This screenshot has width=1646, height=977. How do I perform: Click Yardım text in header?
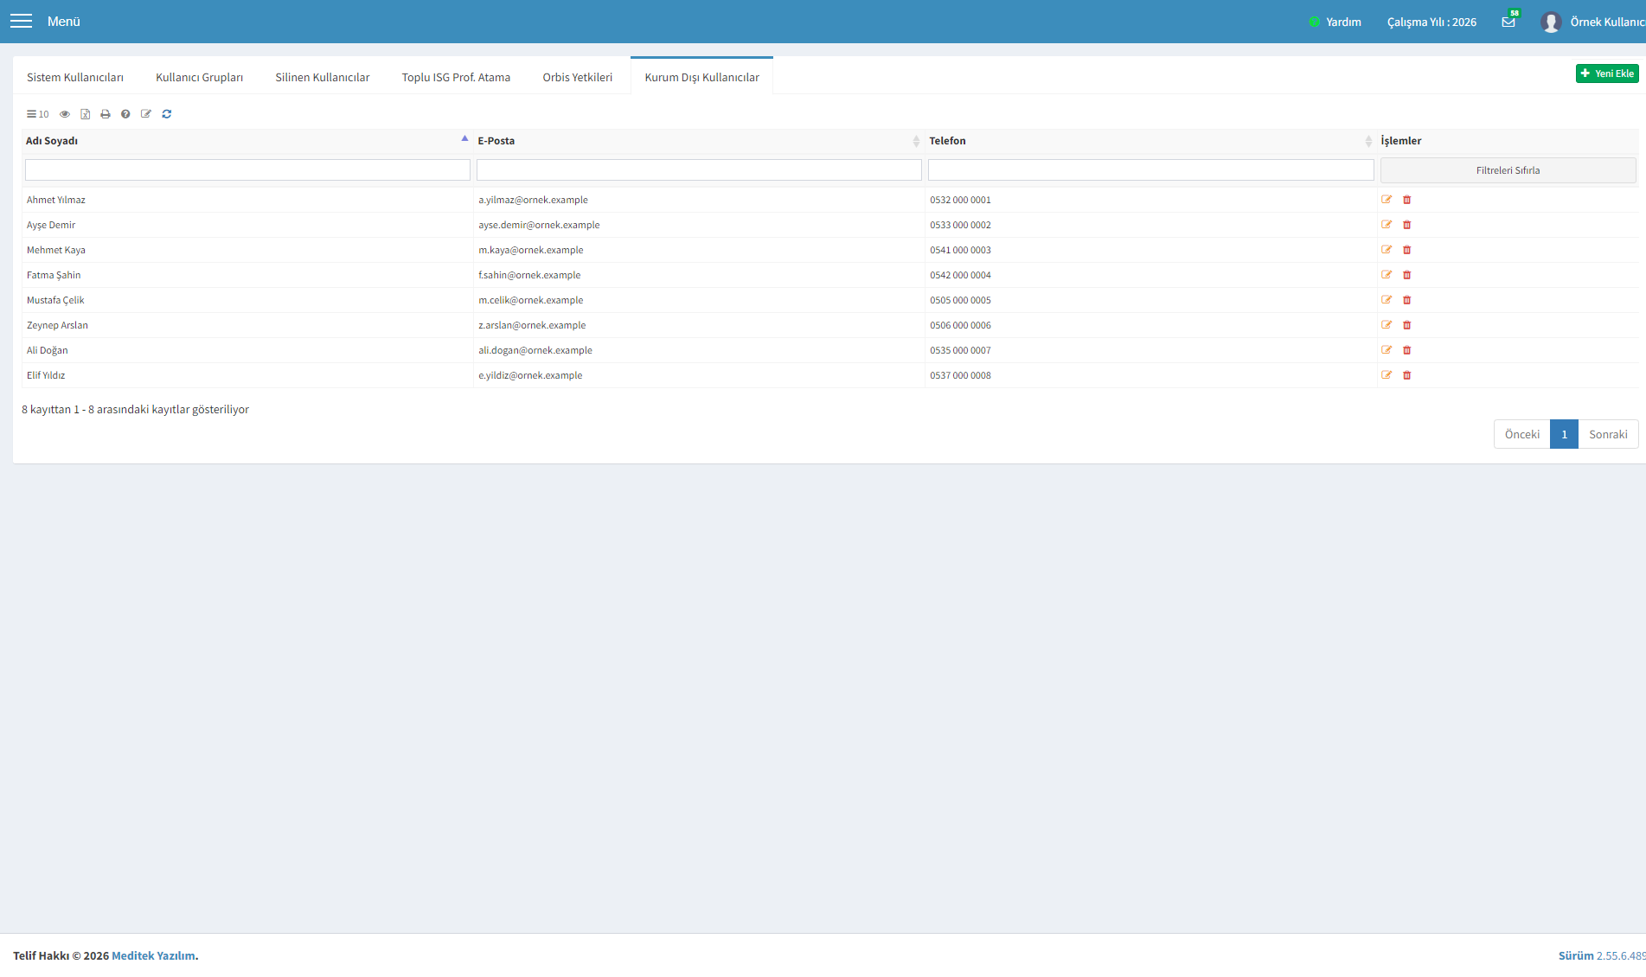coord(1343,22)
